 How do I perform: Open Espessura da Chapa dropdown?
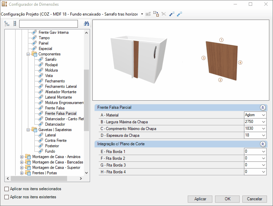[x=264, y=135]
